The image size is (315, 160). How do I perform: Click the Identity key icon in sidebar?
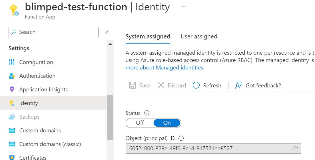pos(12,103)
